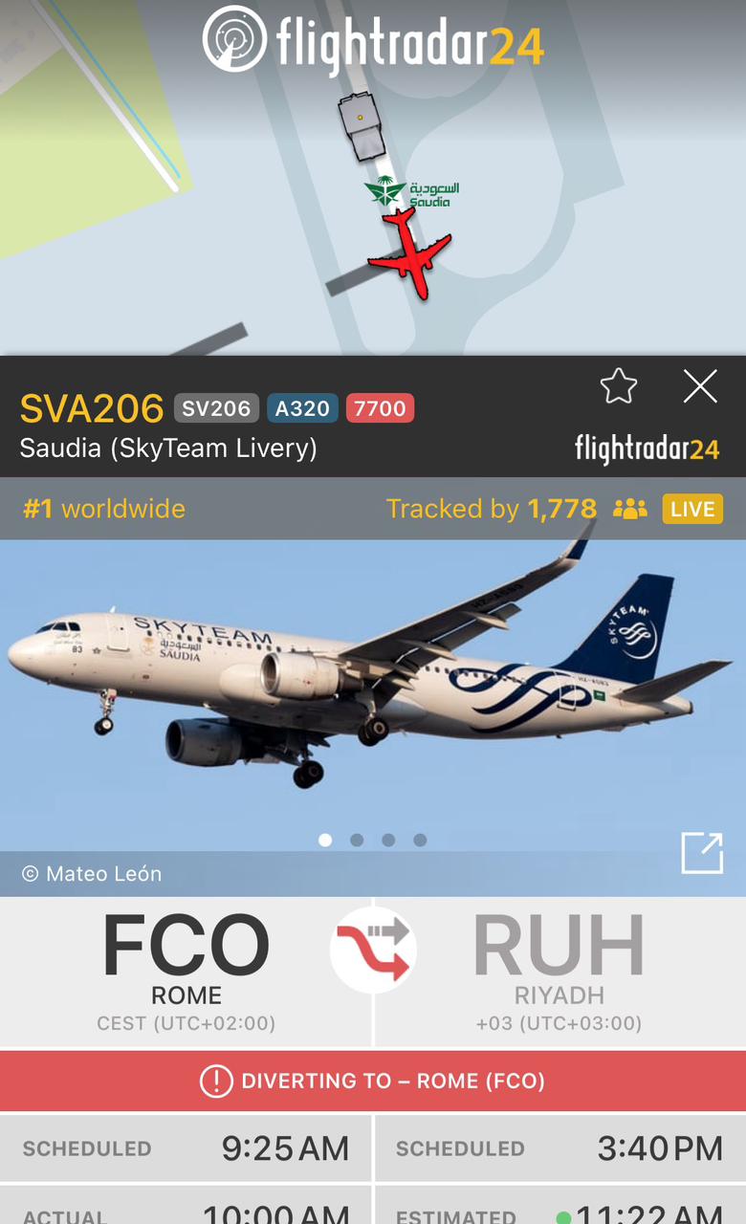746x1224 pixels.
Task: Close the SVA206 flight panel
Action: 700,386
